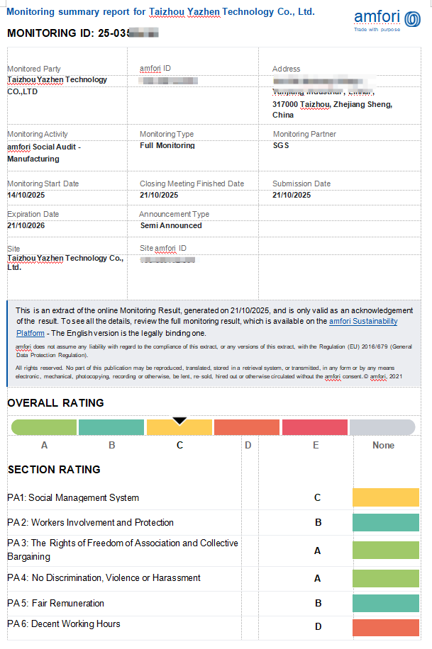The image size is (432, 649).
Task: Click the PA3 green rating bar
Action: (386, 551)
